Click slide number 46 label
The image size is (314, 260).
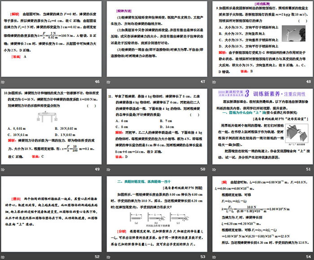click(97, 82)
